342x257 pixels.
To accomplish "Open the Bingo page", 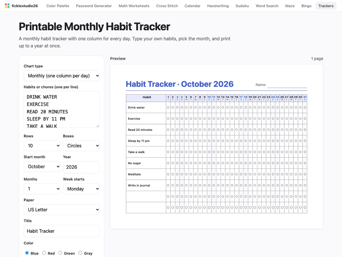I will pos(306,6).
